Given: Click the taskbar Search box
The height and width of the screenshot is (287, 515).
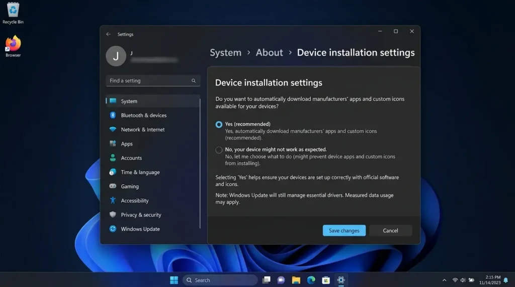Looking at the screenshot, I should 220,280.
